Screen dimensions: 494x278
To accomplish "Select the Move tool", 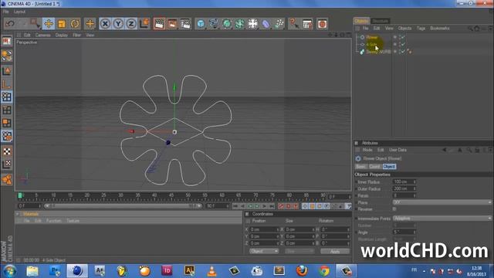I will pos(49,24).
